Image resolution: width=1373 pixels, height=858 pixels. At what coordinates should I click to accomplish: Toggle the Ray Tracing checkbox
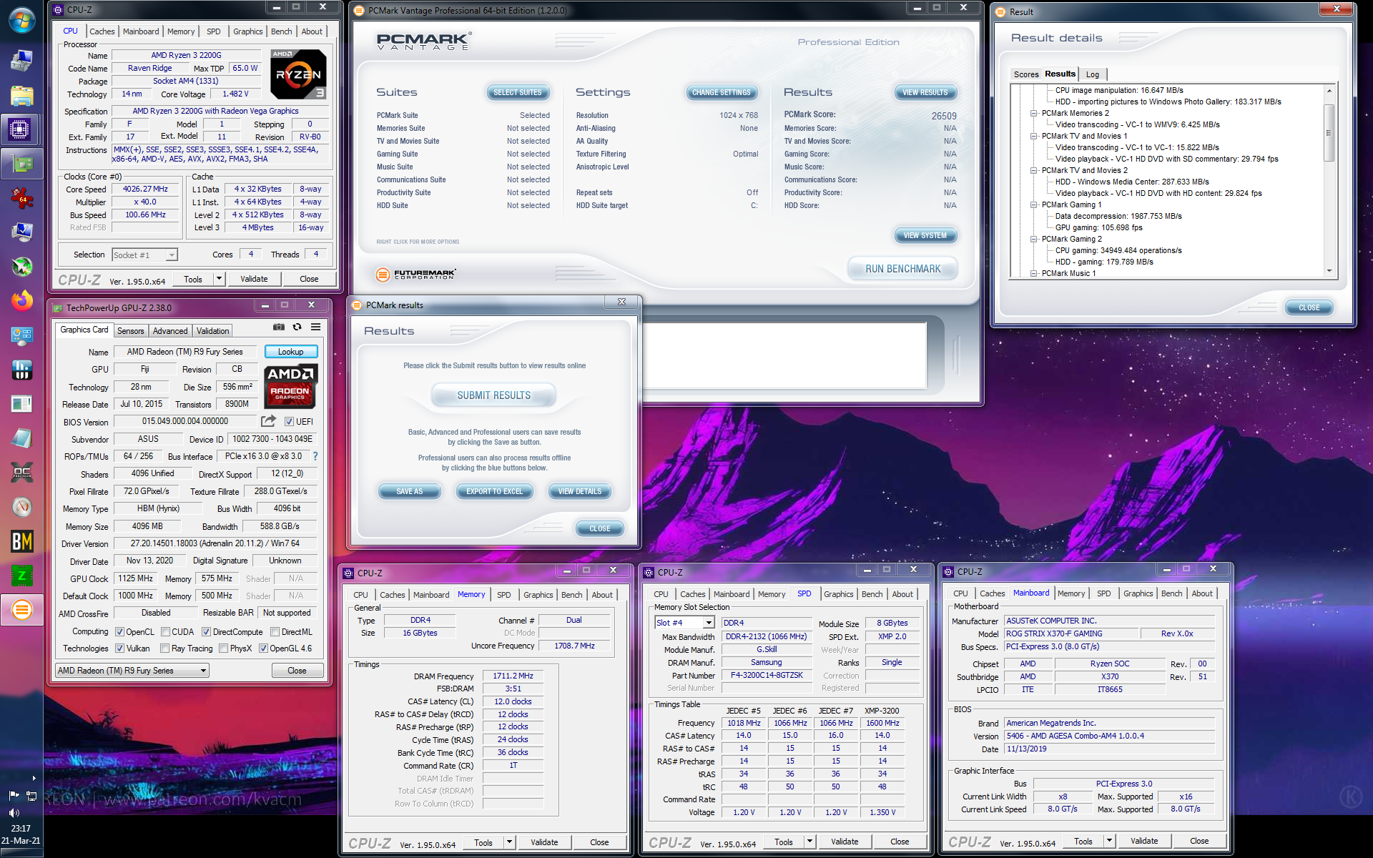(x=165, y=649)
